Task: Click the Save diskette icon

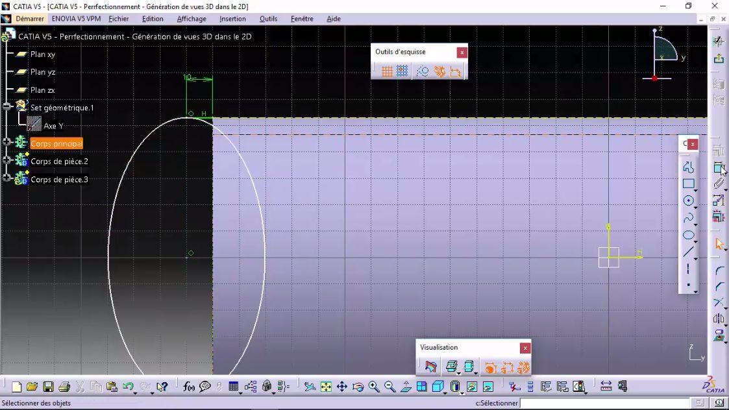Action: point(48,387)
